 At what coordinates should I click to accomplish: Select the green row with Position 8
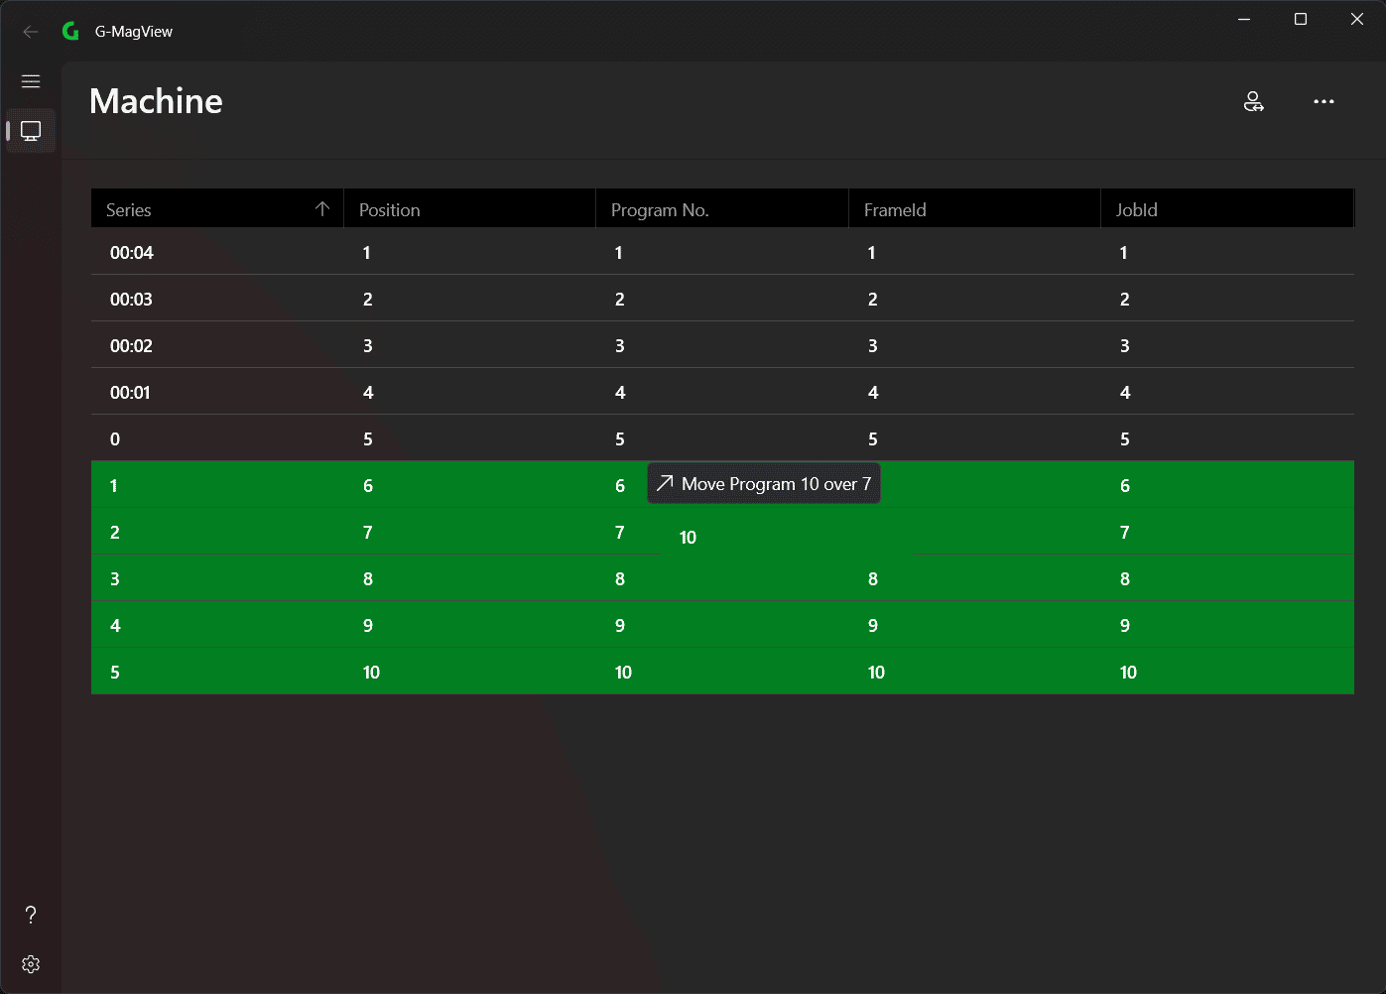coord(722,578)
